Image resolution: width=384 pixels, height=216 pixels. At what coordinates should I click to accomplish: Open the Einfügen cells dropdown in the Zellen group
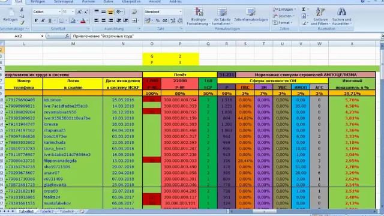click(x=284, y=10)
